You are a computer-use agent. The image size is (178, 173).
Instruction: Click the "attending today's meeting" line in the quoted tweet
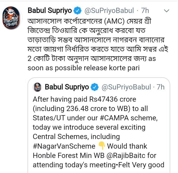point(99,165)
